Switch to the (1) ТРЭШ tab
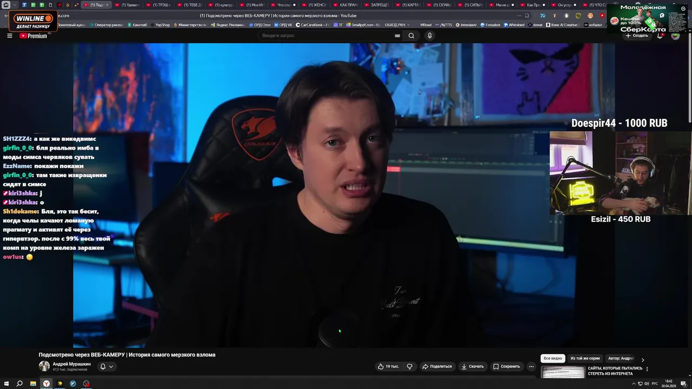Viewport: 692px width, 389px height. tap(159, 5)
